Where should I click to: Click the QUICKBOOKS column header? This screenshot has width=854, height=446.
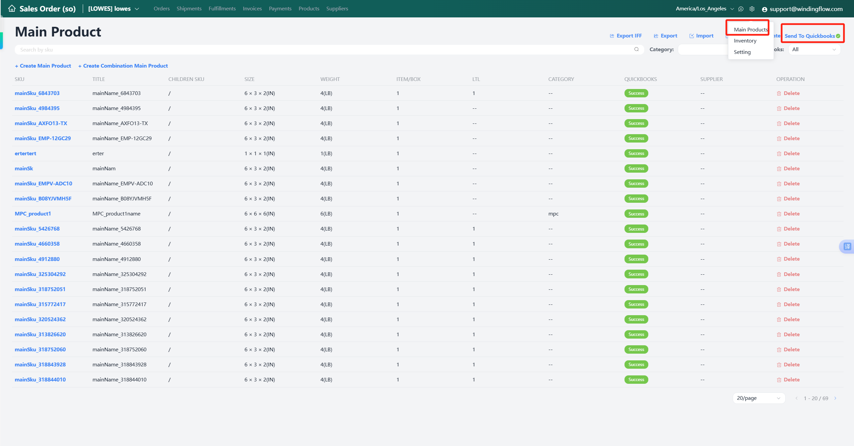tap(640, 79)
